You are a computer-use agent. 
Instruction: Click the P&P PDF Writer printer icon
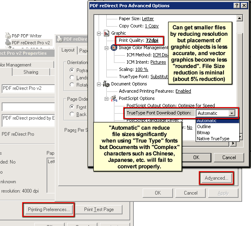click(x=8, y=35)
